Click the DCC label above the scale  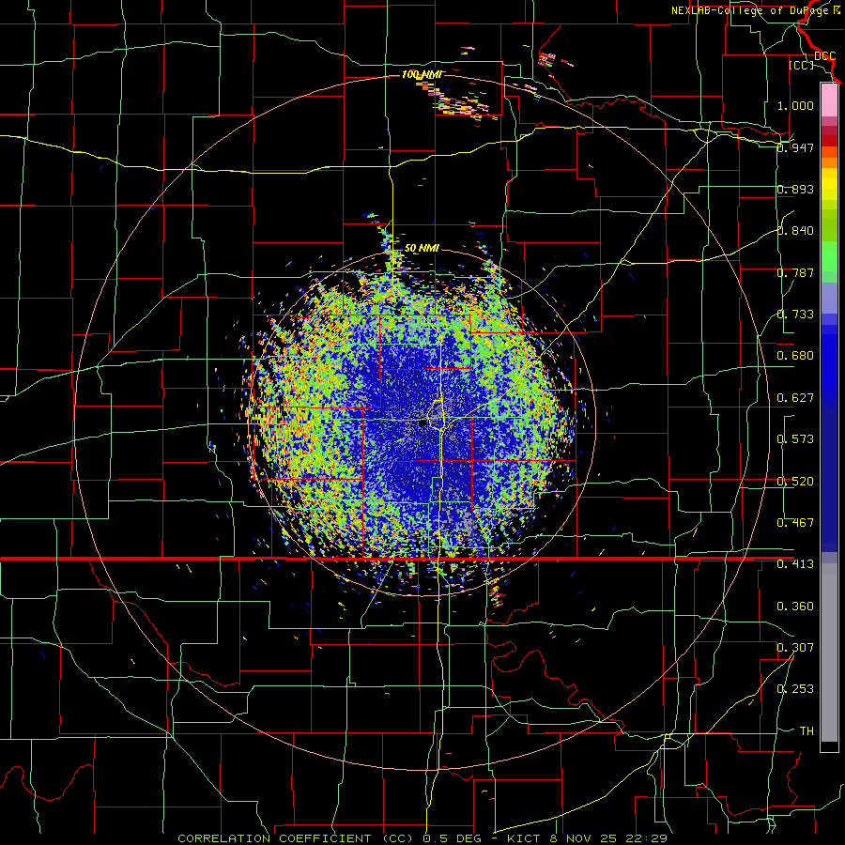[824, 56]
